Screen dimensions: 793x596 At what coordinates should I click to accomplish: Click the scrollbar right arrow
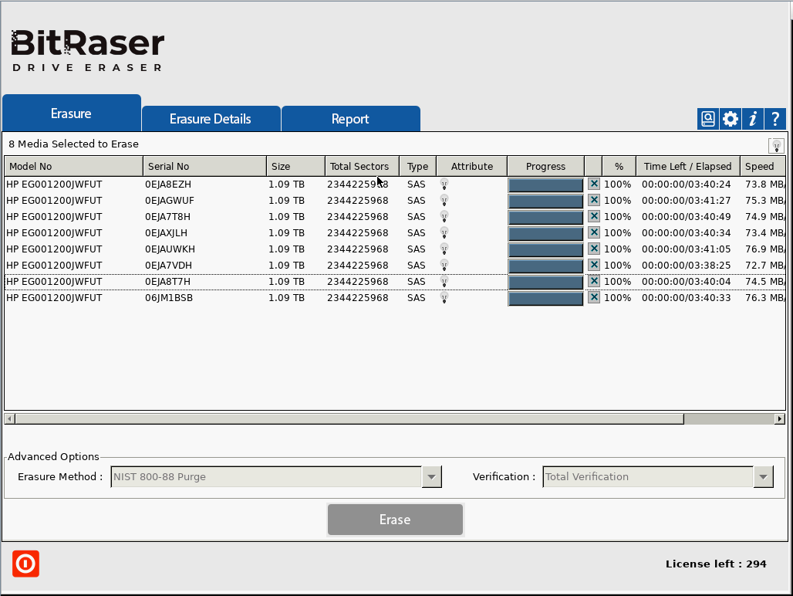click(x=780, y=419)
